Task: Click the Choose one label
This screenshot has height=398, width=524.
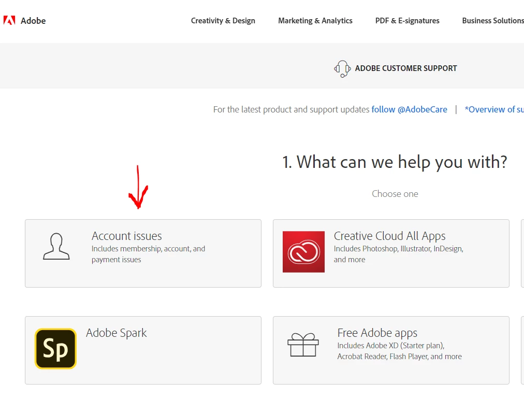Action: pyautogui.click(x=395, y=194)
